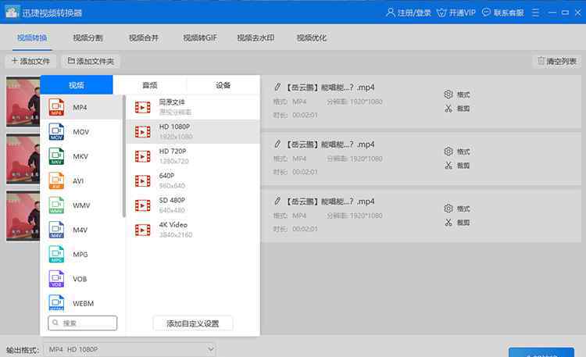Select the MP4 format icon
Screen dimensions: 586x357
pyautogui.click(x=56, y=107)
